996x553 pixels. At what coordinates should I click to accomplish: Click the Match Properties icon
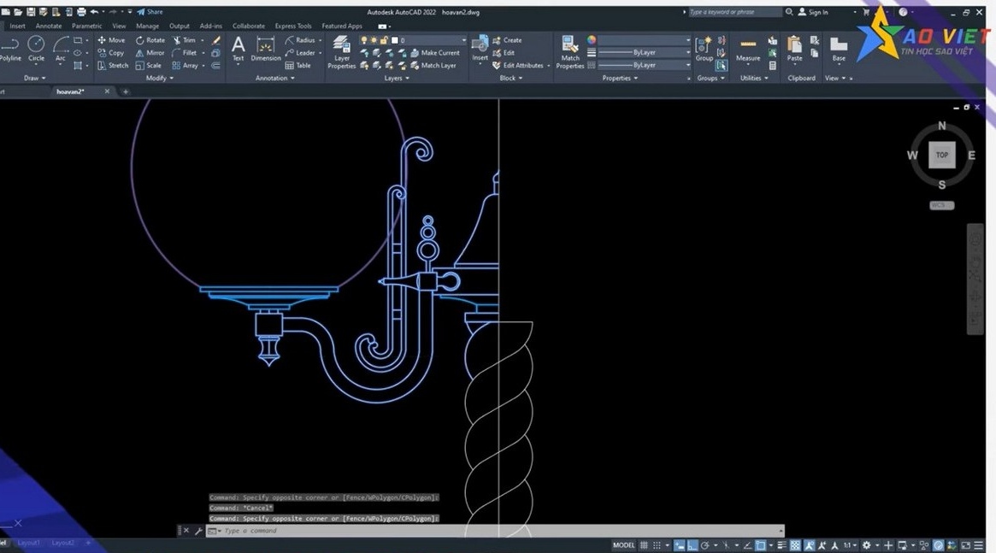pyautogui.click(x=569, y=49)
